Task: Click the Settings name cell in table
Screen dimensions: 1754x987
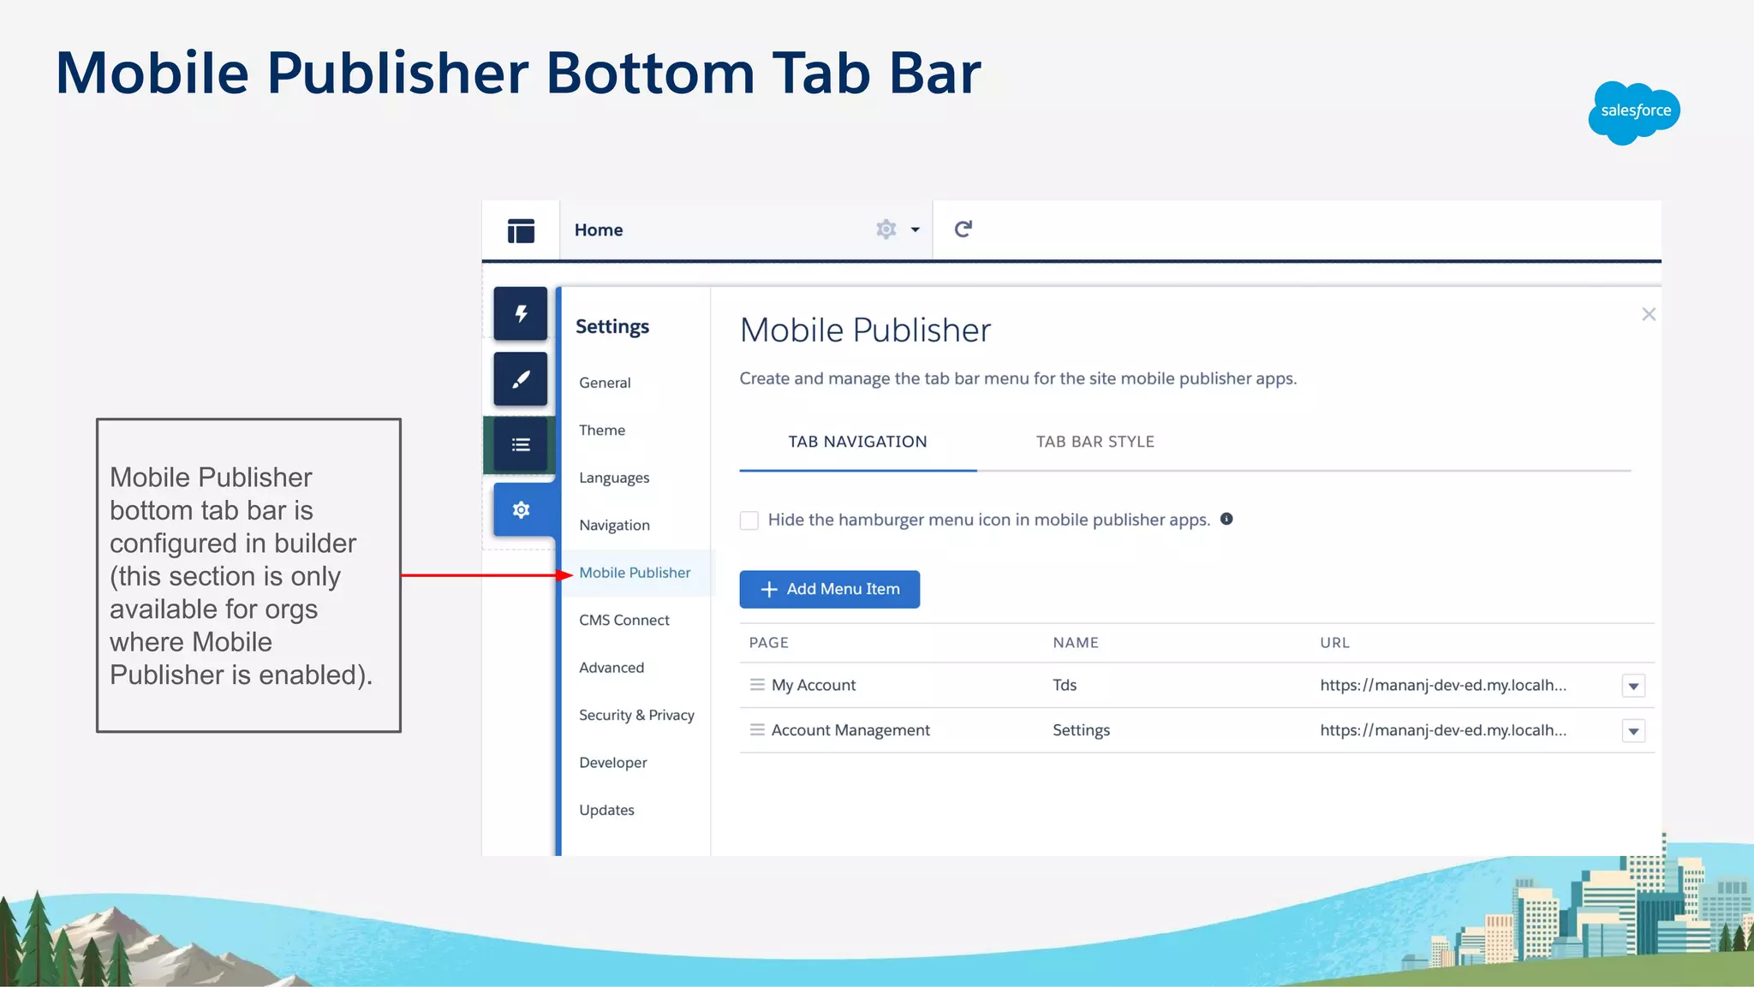Action: tap(1081, 730)
